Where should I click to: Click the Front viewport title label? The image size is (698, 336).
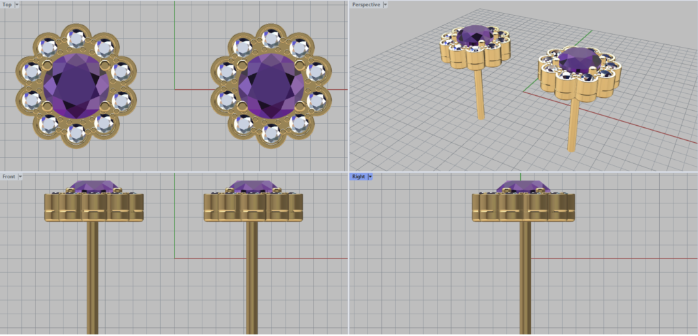point(9,177)
